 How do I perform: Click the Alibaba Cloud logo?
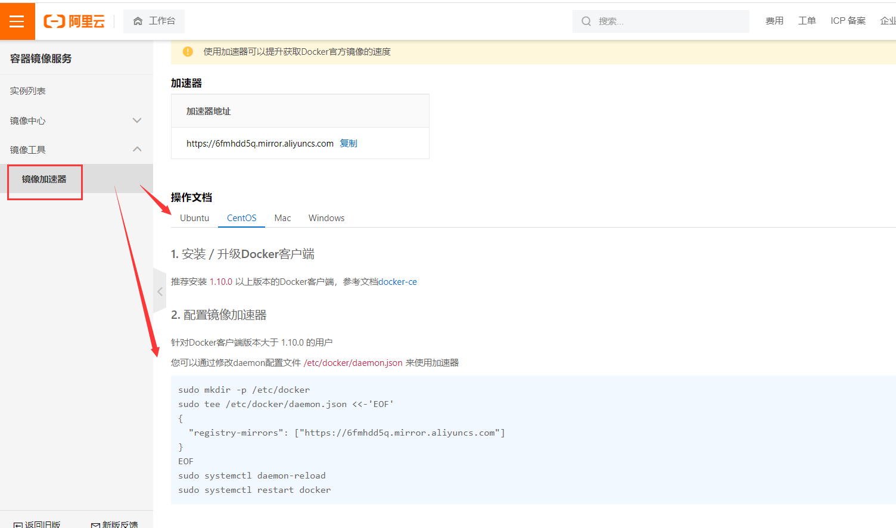[x=74, y=21]
